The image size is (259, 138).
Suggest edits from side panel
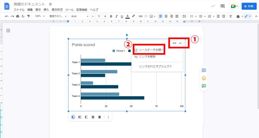204,86
